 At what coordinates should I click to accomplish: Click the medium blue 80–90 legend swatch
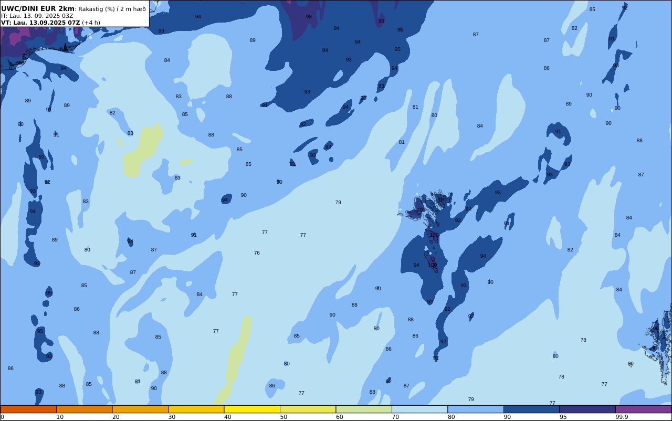476,409
